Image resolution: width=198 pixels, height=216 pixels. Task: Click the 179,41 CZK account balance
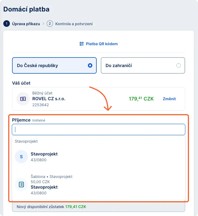tap(141, 99)
